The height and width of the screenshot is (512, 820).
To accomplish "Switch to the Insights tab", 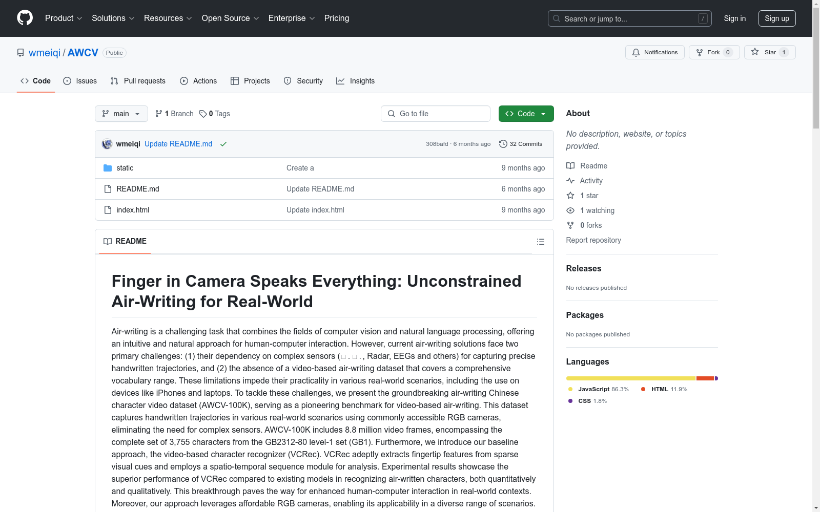I will coord(355,81).
